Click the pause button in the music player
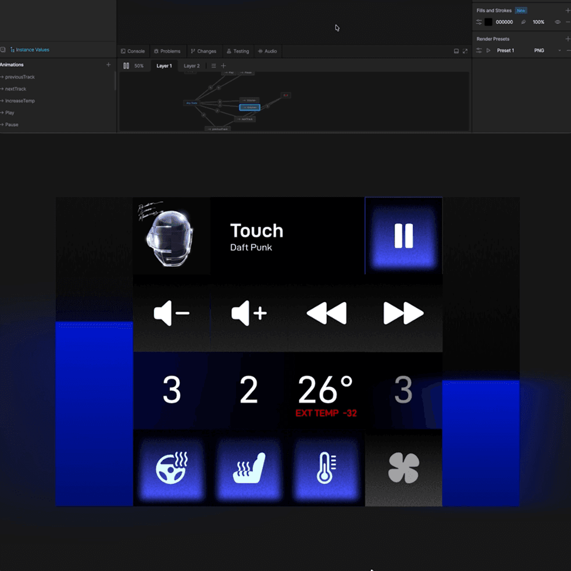 coord(404,235)
